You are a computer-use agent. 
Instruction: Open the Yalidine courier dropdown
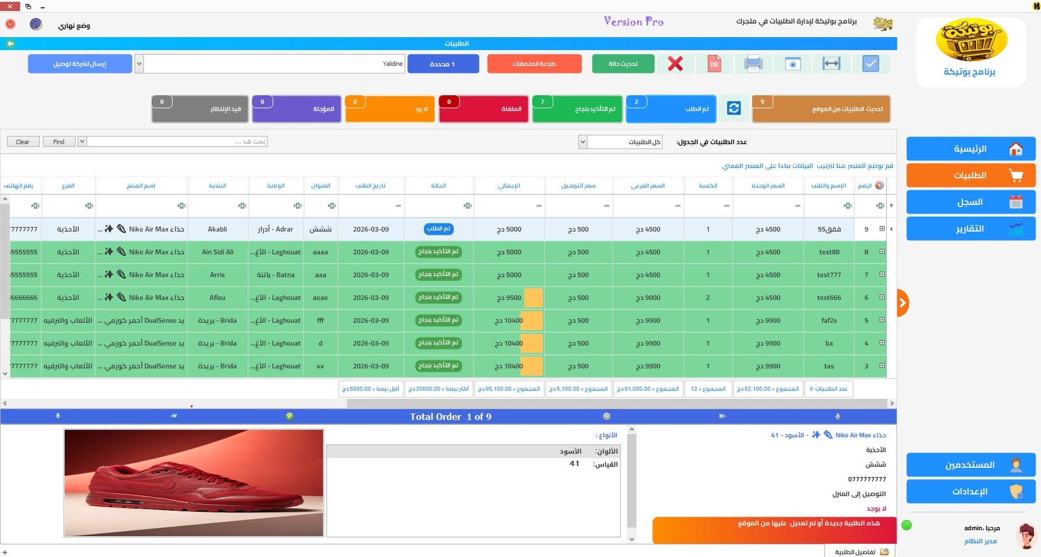139,64
